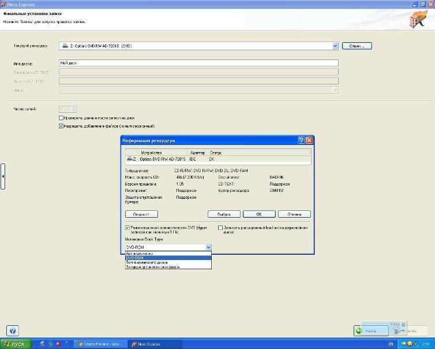Open the Chrome window taskbar item
Image resolution: width=435 pixels, height=349 pixels.
pos(100,344)
